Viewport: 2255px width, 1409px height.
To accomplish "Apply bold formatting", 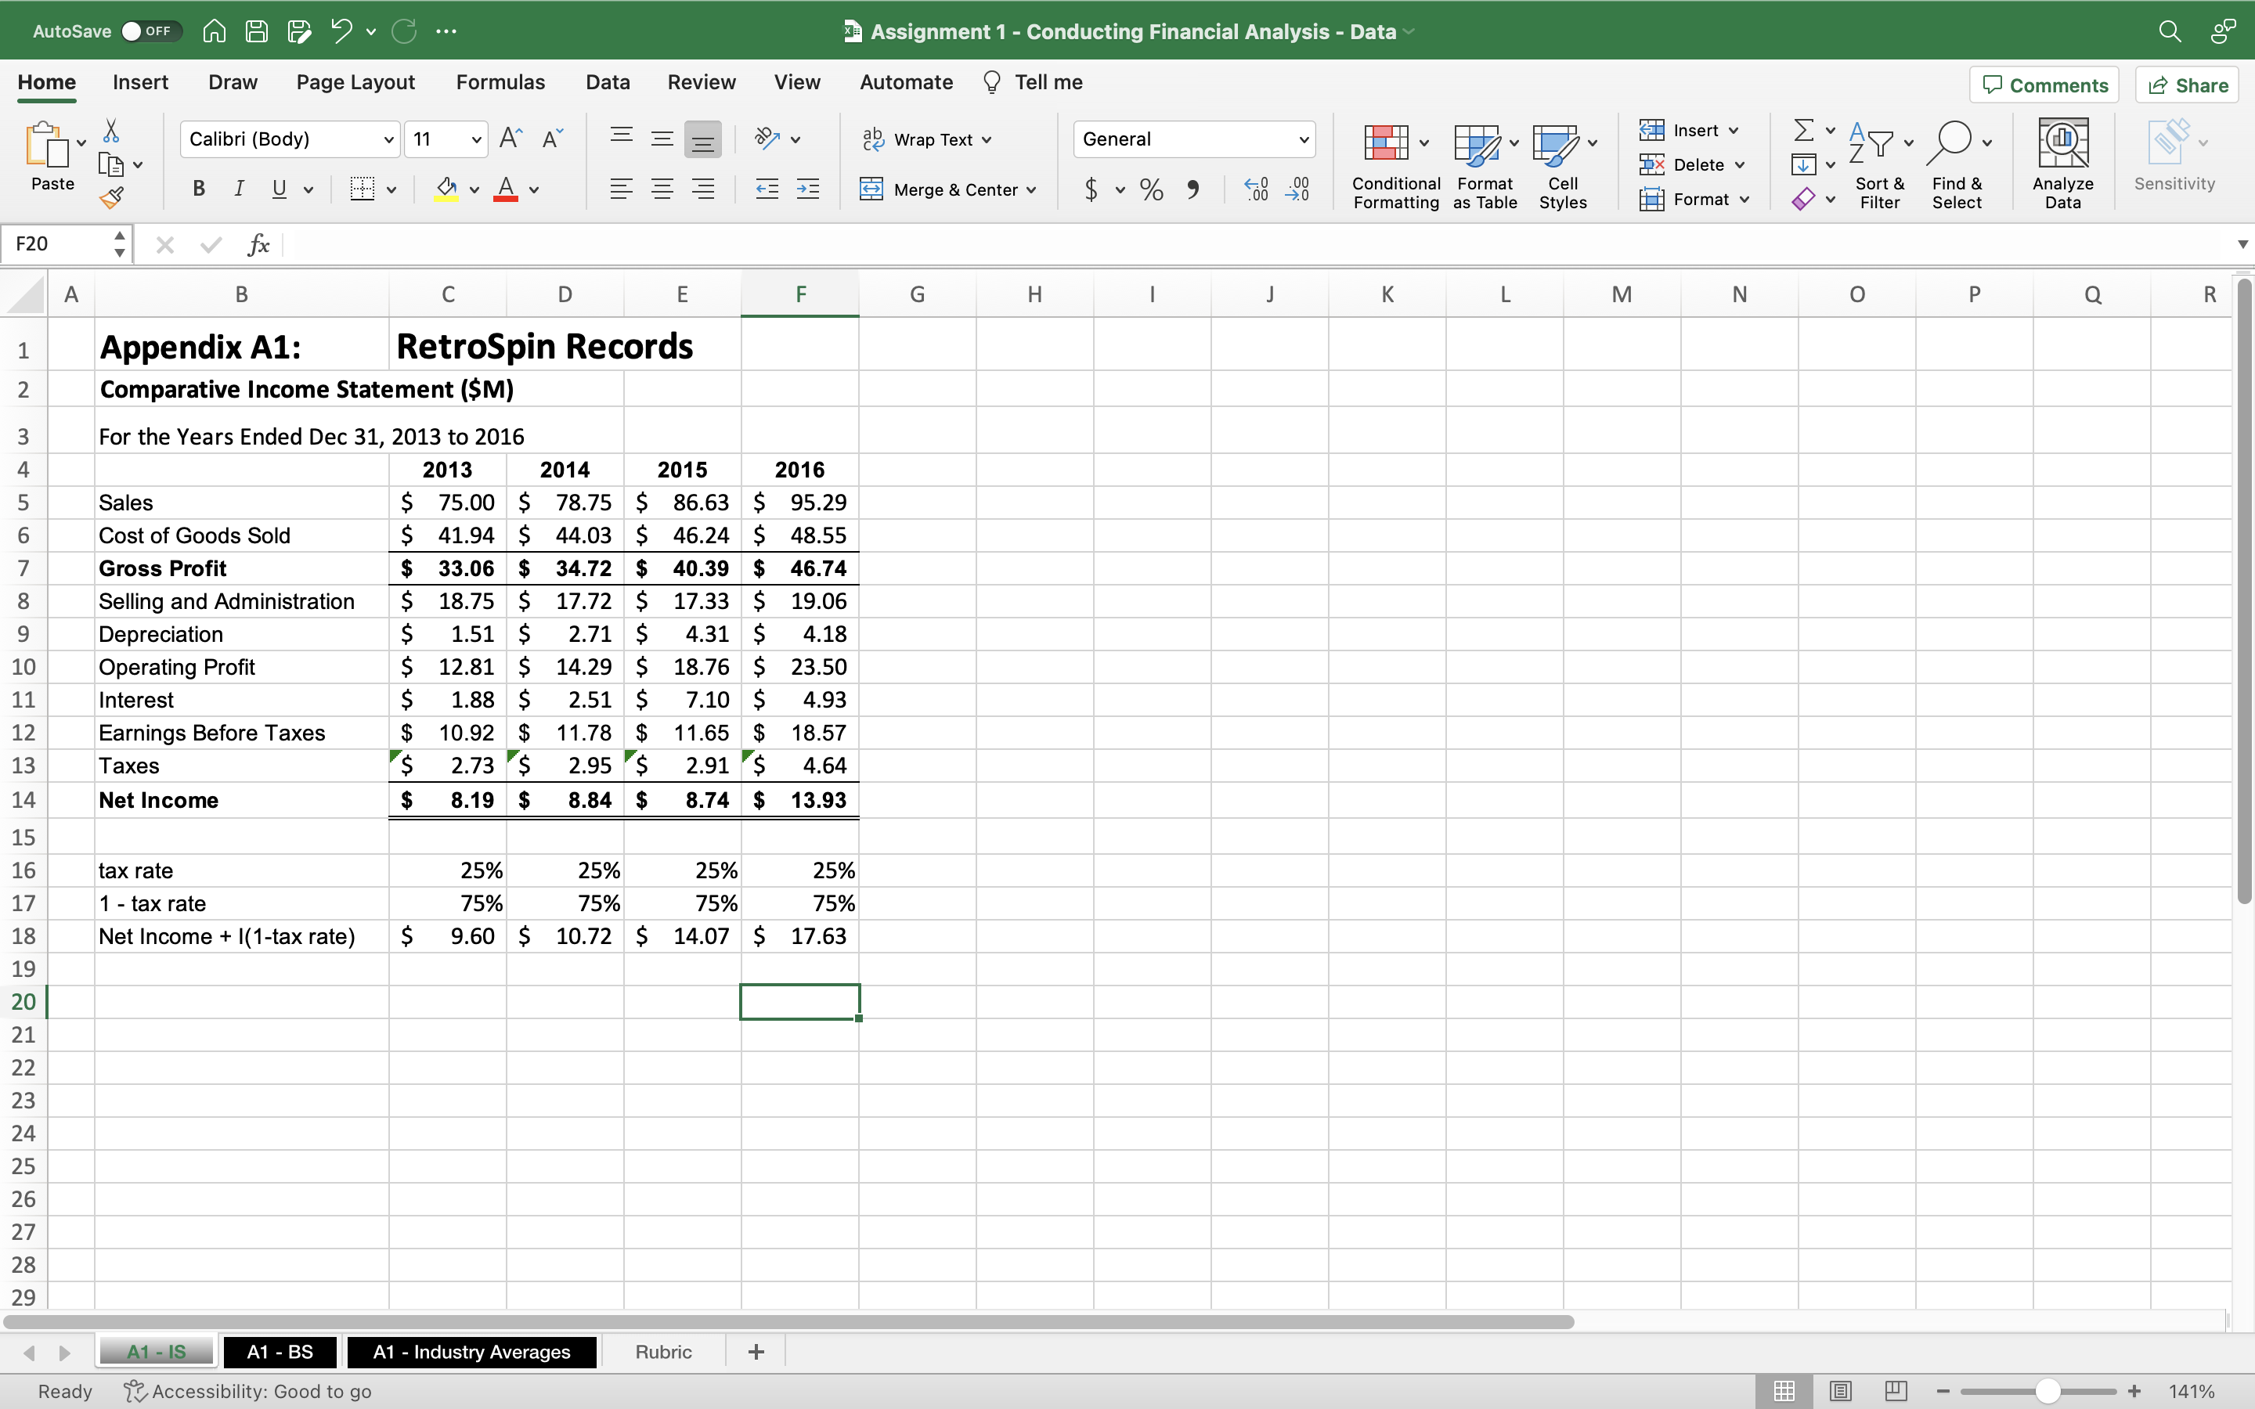I will click(197, 188).
